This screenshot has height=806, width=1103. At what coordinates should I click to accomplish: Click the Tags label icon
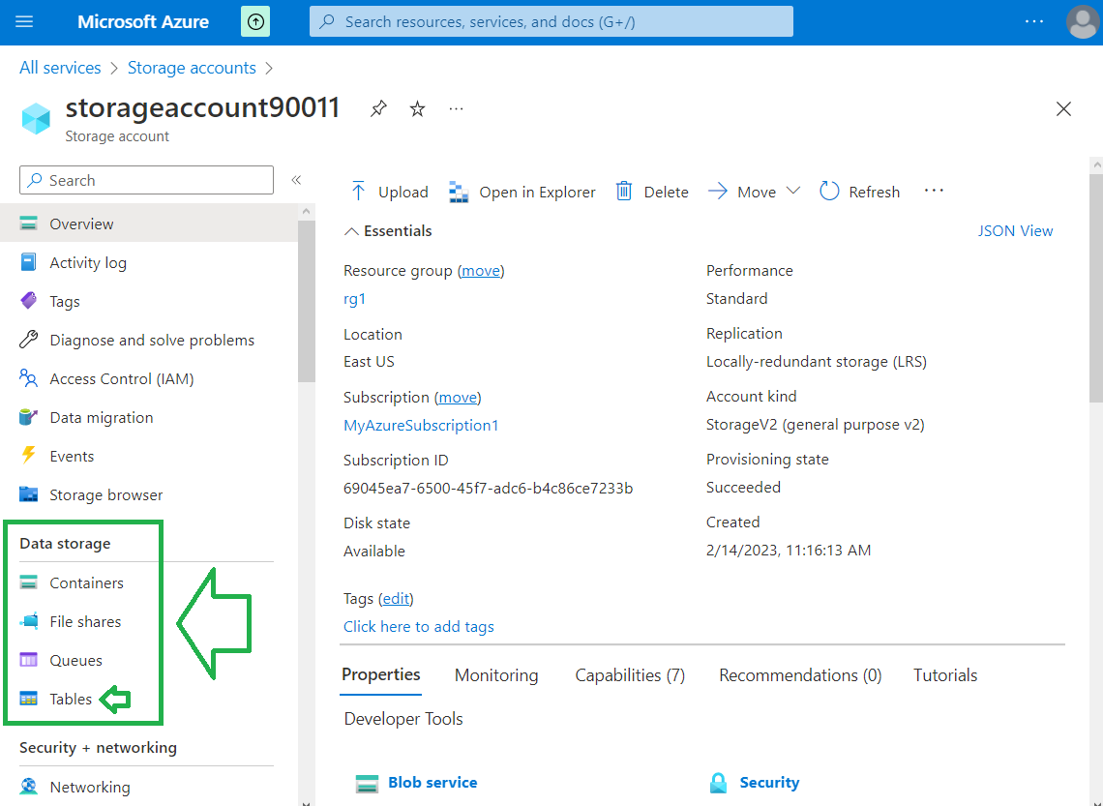pos(29,301)
